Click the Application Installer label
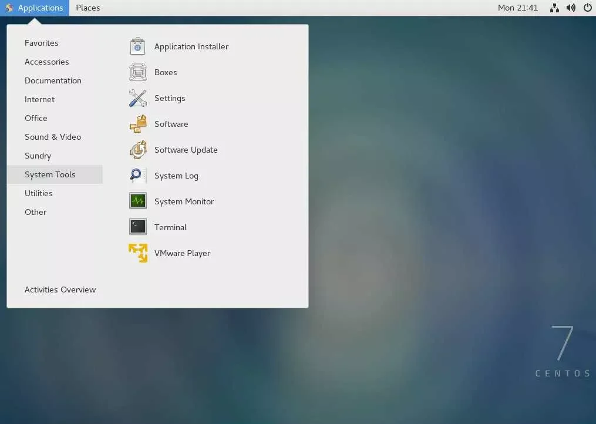 191,46
